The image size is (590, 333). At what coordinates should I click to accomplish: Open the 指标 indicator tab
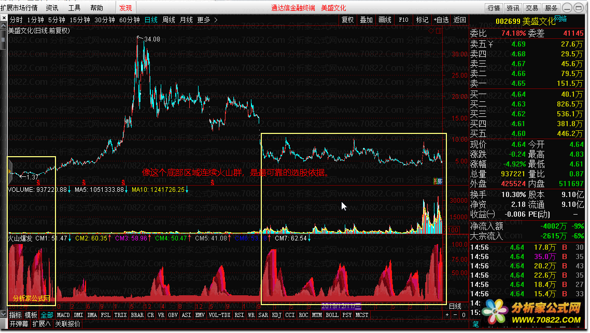(16, 315)
